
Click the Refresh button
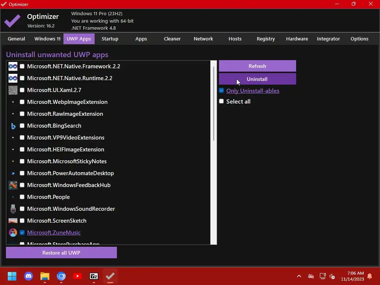(258, 66)
